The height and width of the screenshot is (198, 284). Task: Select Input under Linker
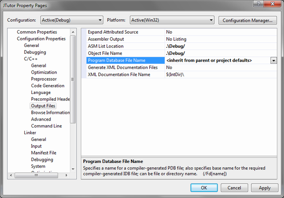36,146
